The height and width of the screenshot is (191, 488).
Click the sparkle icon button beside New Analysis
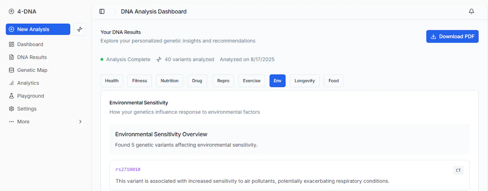(x=80, y=29)
